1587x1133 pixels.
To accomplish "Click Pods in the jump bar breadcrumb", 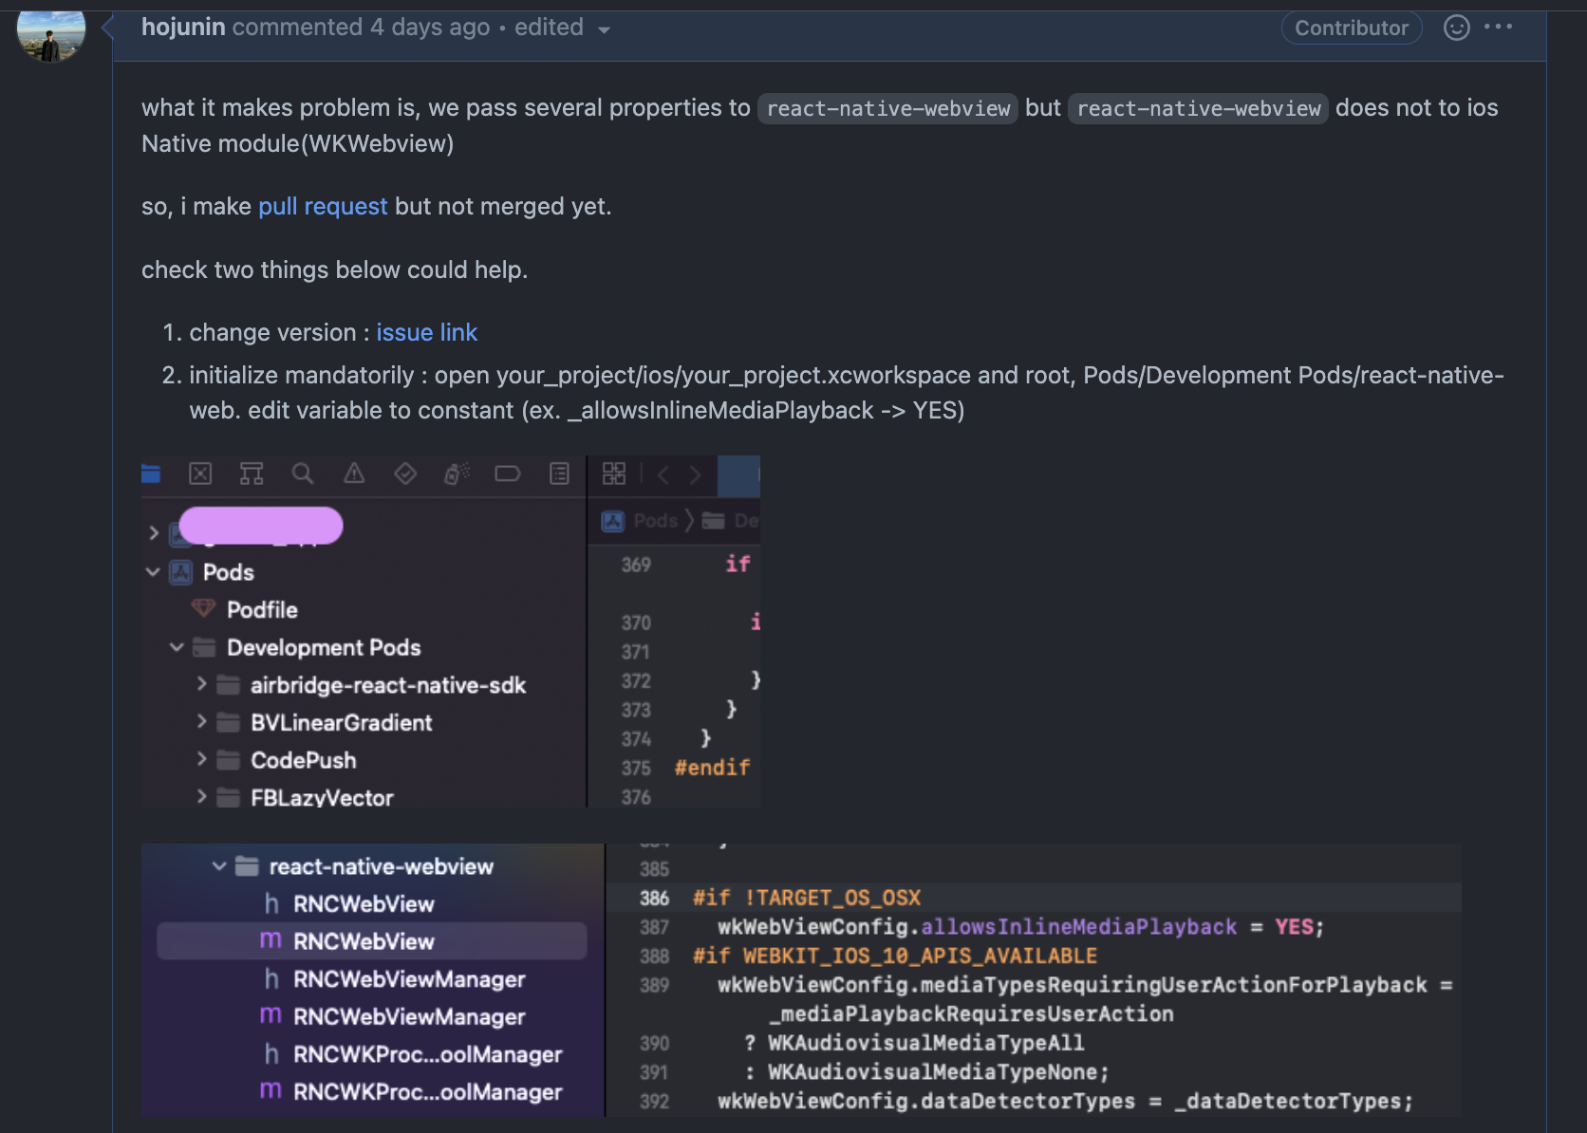I will (655, 521).
